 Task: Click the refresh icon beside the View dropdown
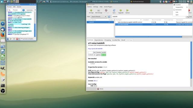[109, 16]
